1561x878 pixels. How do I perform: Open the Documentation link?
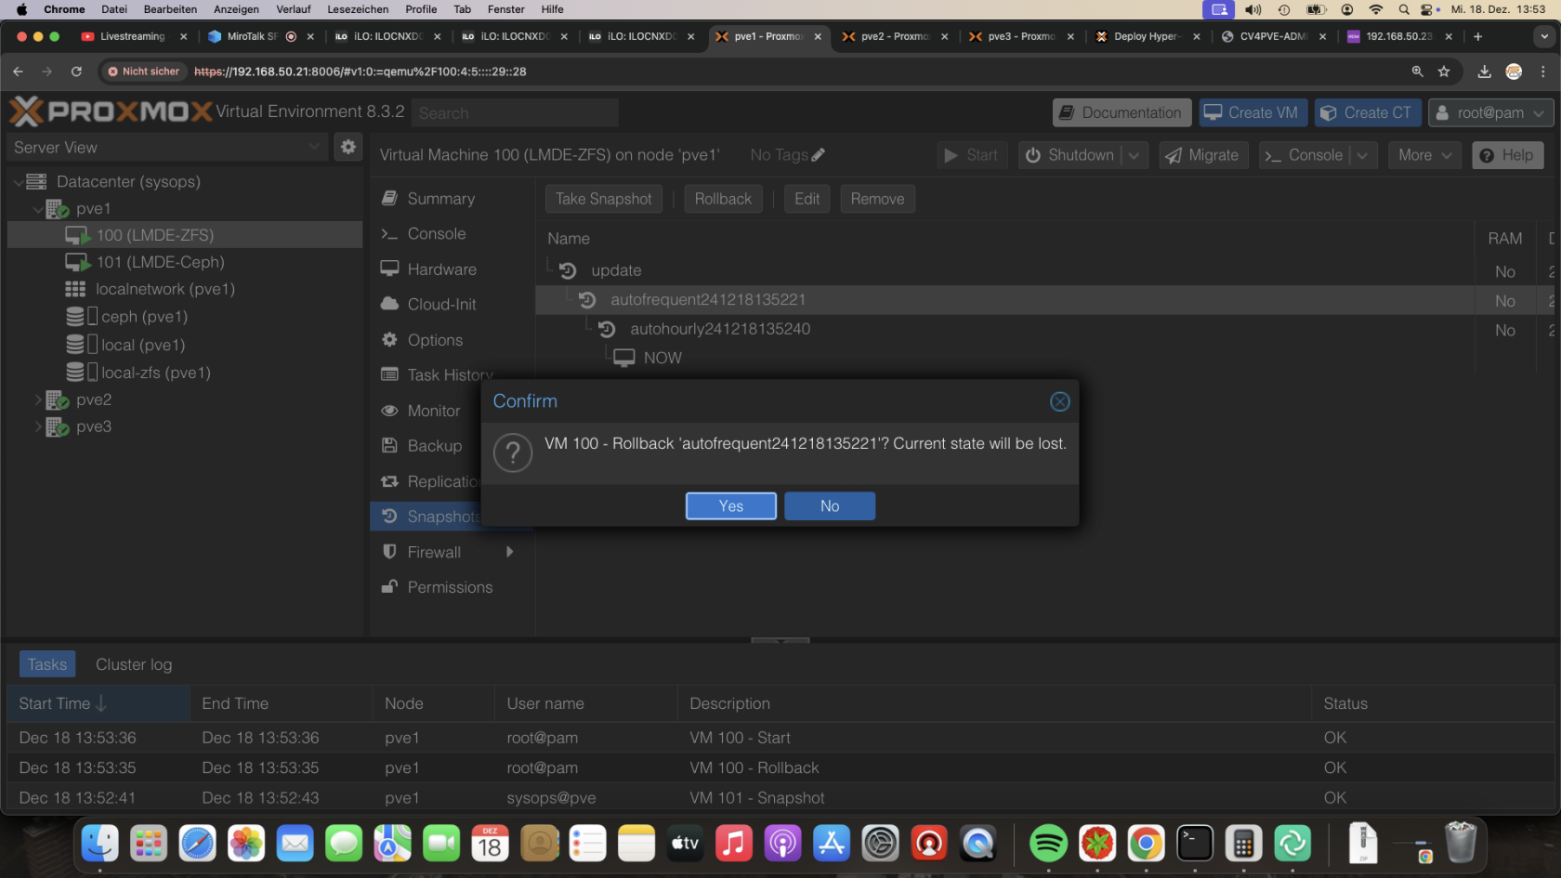[x=1122, y=112]
